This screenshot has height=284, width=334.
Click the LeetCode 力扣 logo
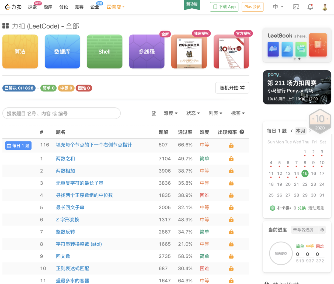coord(13,7)
